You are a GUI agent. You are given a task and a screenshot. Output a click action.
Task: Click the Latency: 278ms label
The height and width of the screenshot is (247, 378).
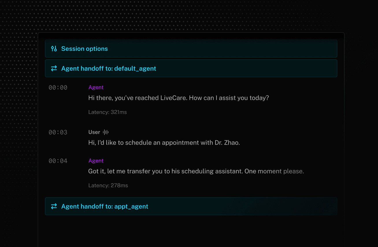click(x=108, y=186)
